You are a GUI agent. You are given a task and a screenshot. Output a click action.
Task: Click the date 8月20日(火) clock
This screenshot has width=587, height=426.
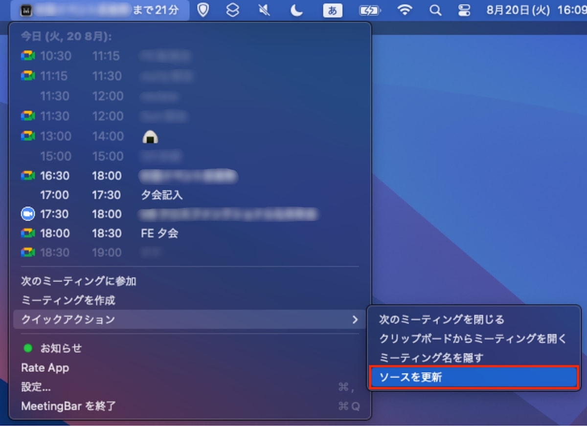coord(519,10)
